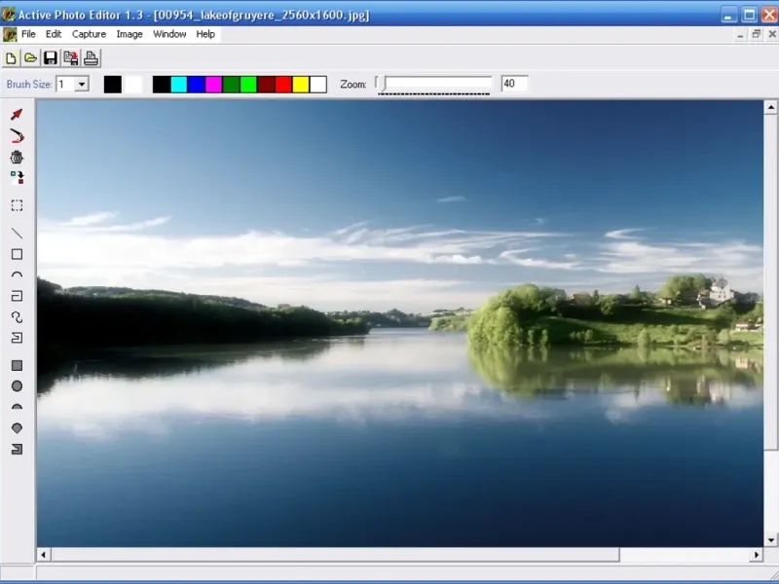Select the paint bucket fill tool
The image size is (779, 584).
pos(17,158)
